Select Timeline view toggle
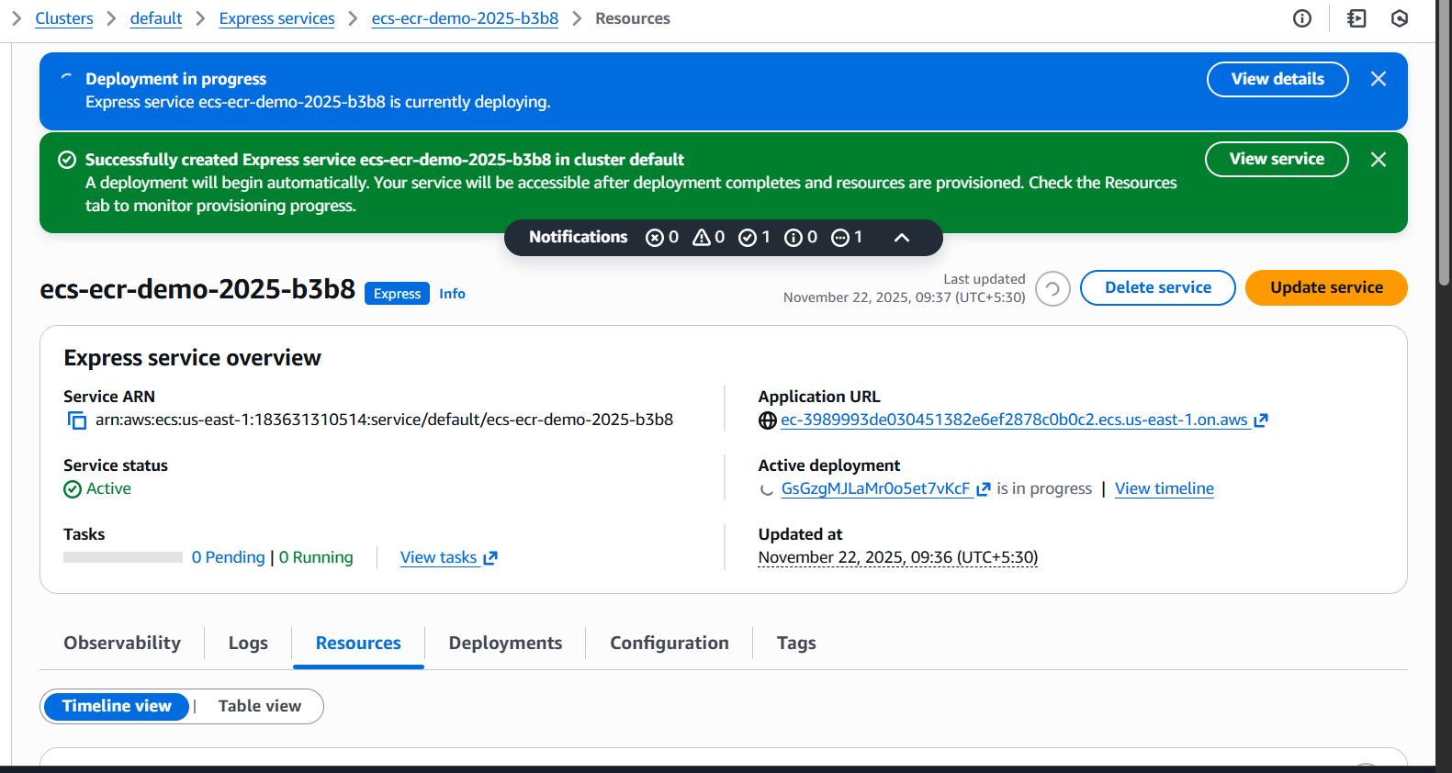Image resolution: width=1452 pixels, height=773 pixels. coord(117,706)
